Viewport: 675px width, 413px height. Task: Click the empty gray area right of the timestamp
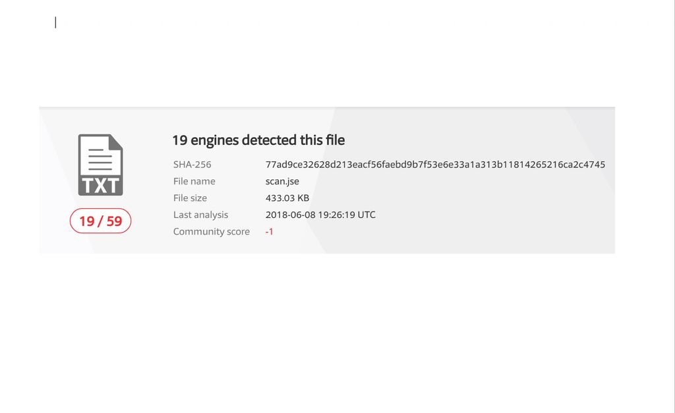494,215
